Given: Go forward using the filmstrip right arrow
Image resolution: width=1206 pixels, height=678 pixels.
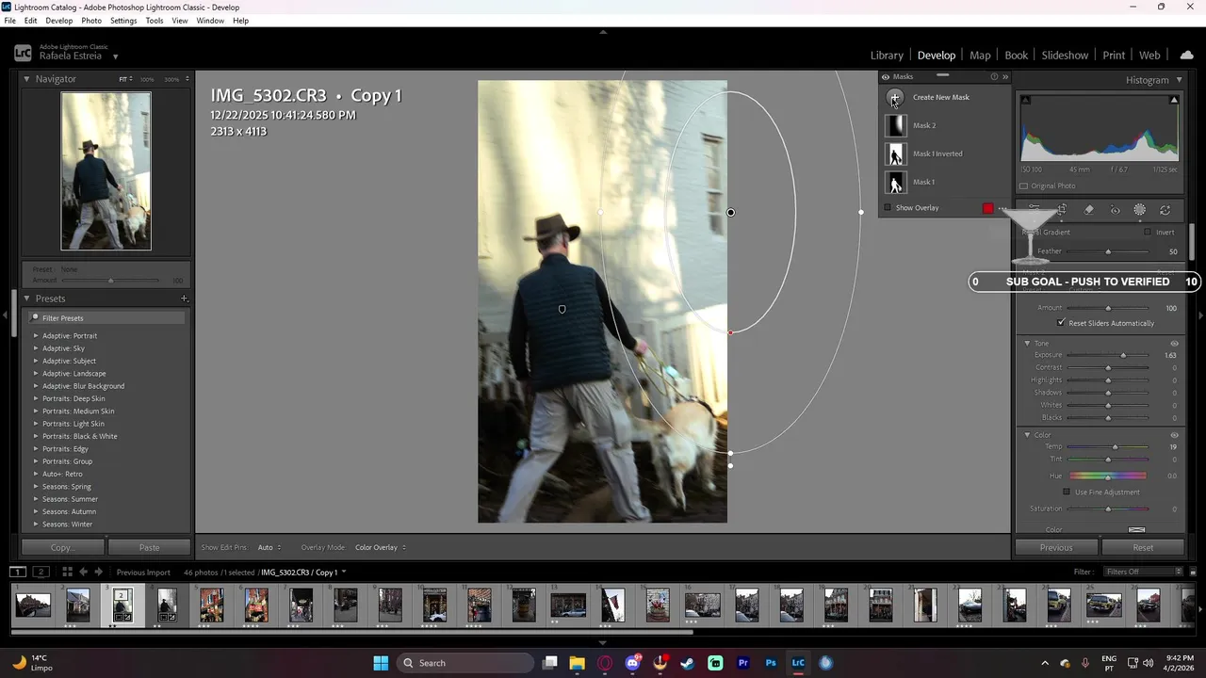Looking at the screenshot, I should point(99,572).
